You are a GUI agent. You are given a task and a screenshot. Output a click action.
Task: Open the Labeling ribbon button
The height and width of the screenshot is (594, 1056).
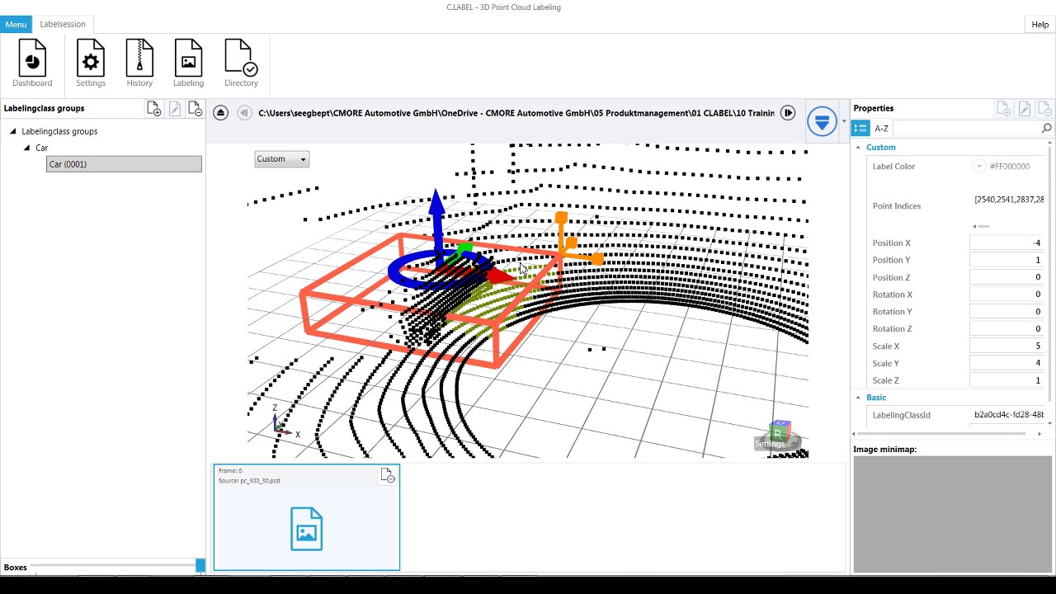(x=188, y=64)
